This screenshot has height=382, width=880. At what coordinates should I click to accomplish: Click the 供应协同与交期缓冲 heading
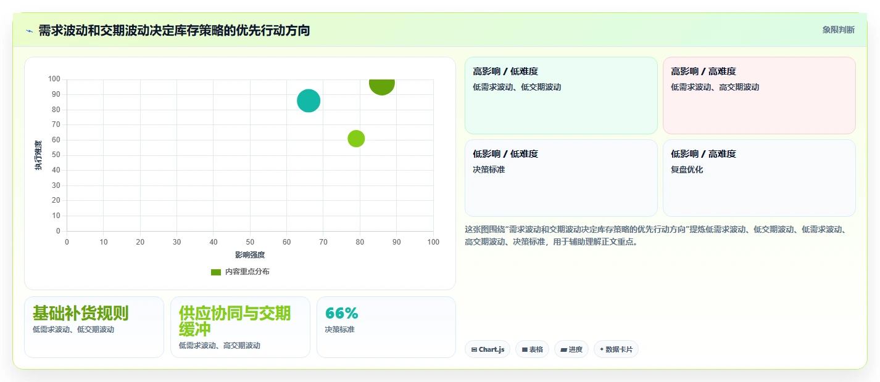235,320
